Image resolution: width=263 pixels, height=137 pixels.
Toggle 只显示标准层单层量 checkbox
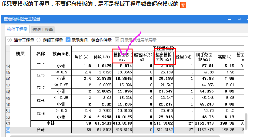pyautogui.click(x=117, y=40)
